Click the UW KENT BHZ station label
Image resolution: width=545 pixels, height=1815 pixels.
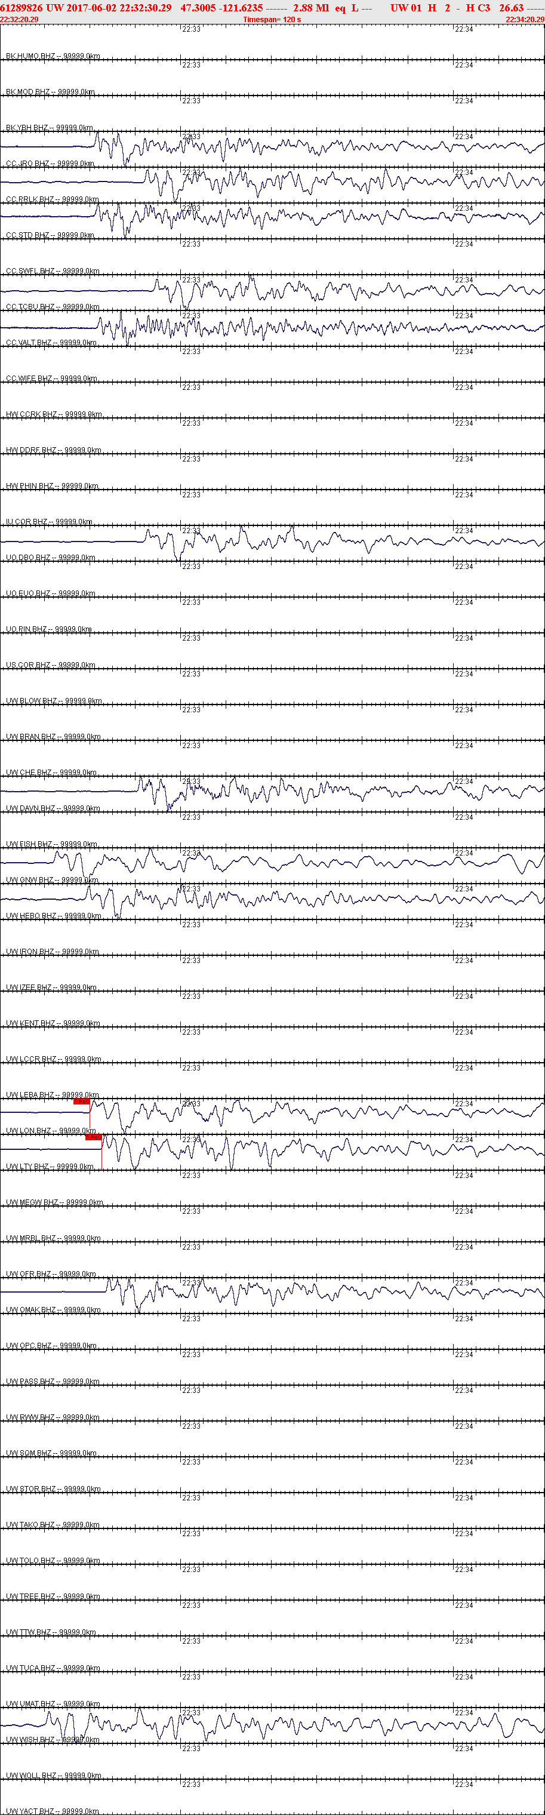[x=53, y=1023]
